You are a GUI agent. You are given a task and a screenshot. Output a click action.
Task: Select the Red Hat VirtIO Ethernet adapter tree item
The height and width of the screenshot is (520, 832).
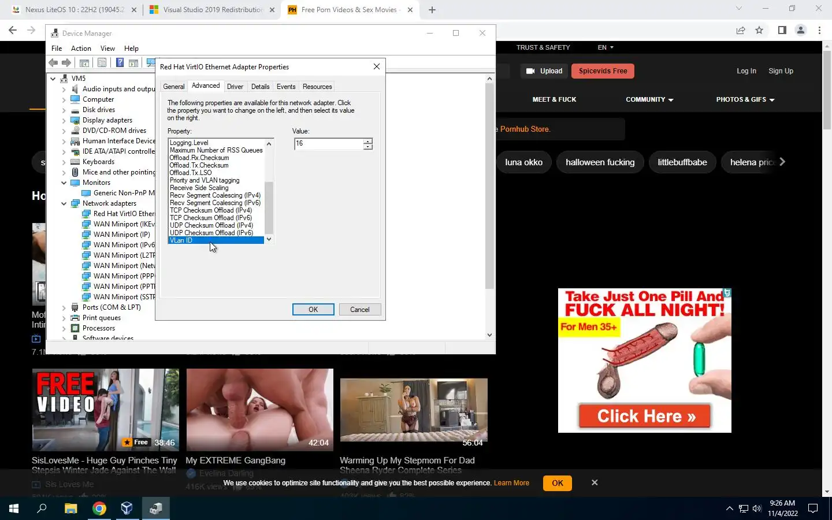click(x=124, y=214)
